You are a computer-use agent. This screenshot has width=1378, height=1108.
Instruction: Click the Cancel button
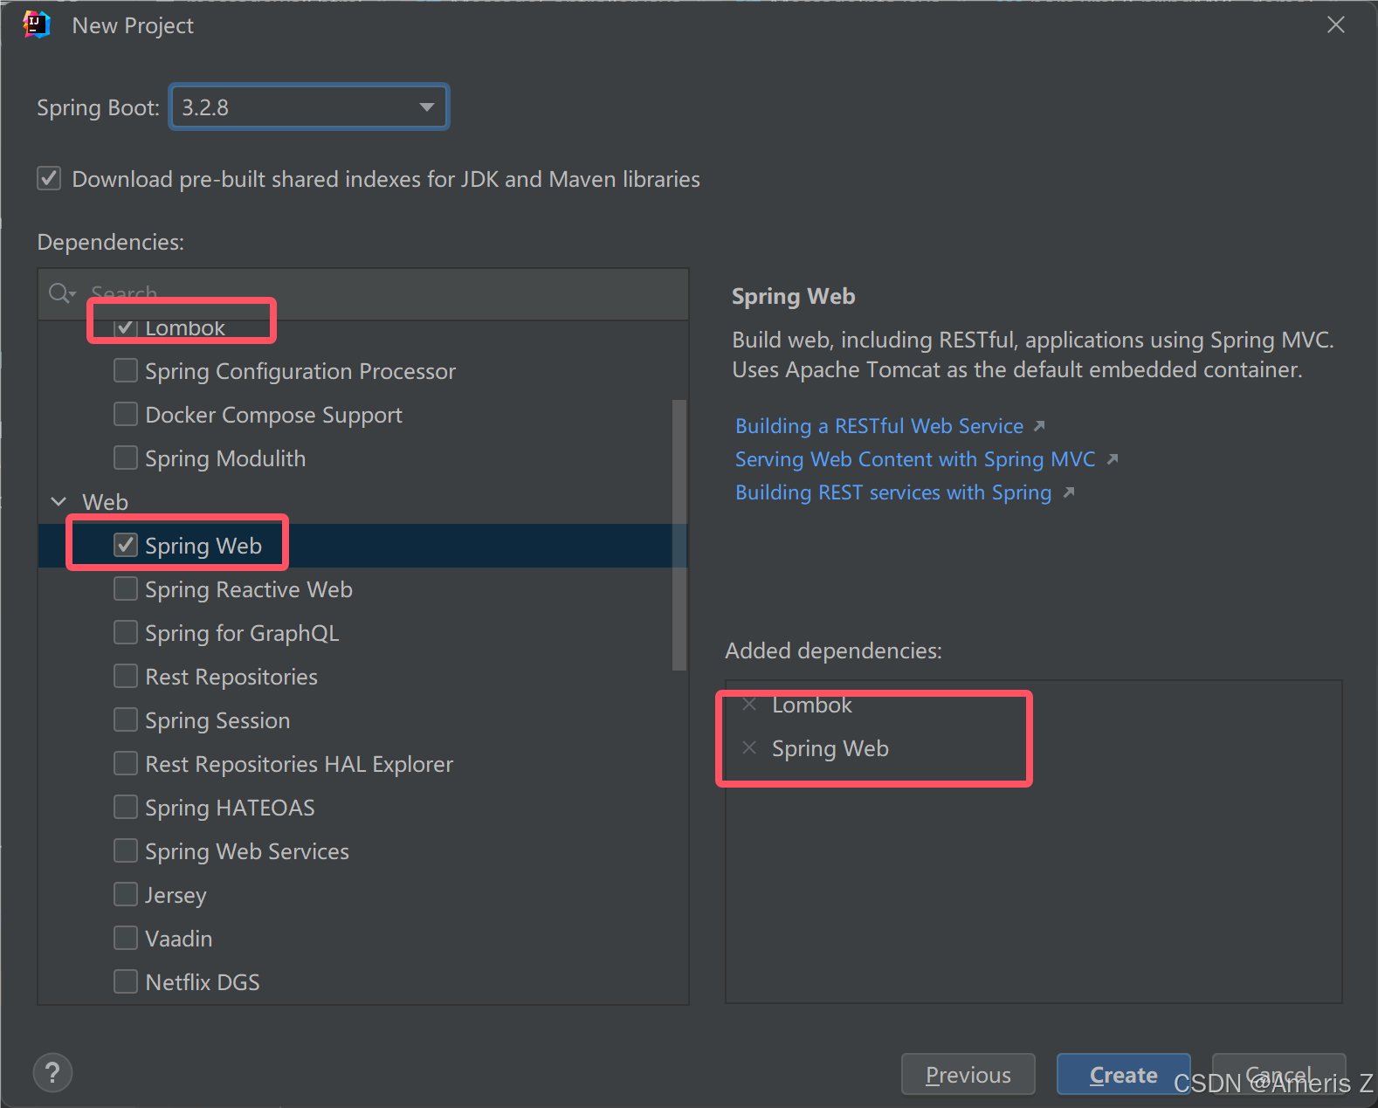[1279, 1075]
